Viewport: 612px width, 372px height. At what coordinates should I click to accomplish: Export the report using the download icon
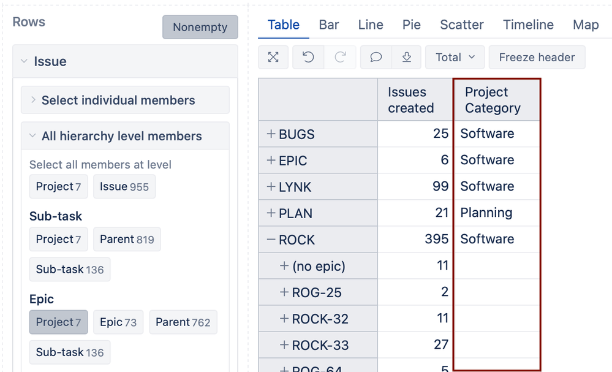point(406,57)
